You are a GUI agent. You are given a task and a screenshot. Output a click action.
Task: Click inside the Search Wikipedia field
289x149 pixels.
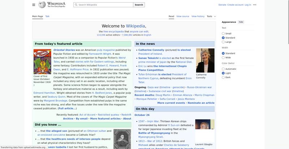105,5
